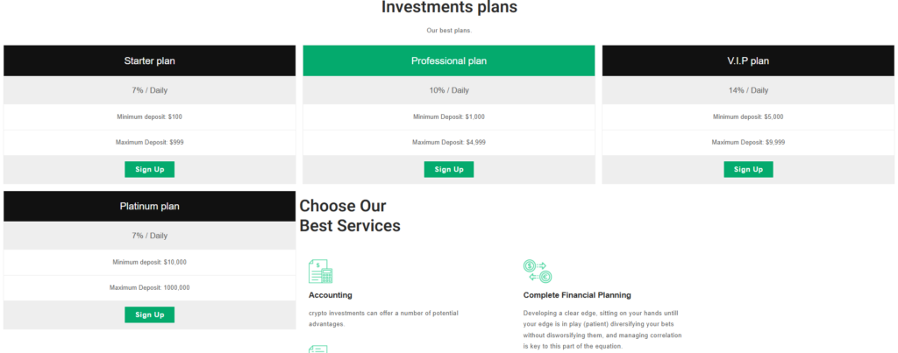Click the Minimum deposit $10,000 row
This screenshot has width=898, height=353.
[x=149, y=262]
